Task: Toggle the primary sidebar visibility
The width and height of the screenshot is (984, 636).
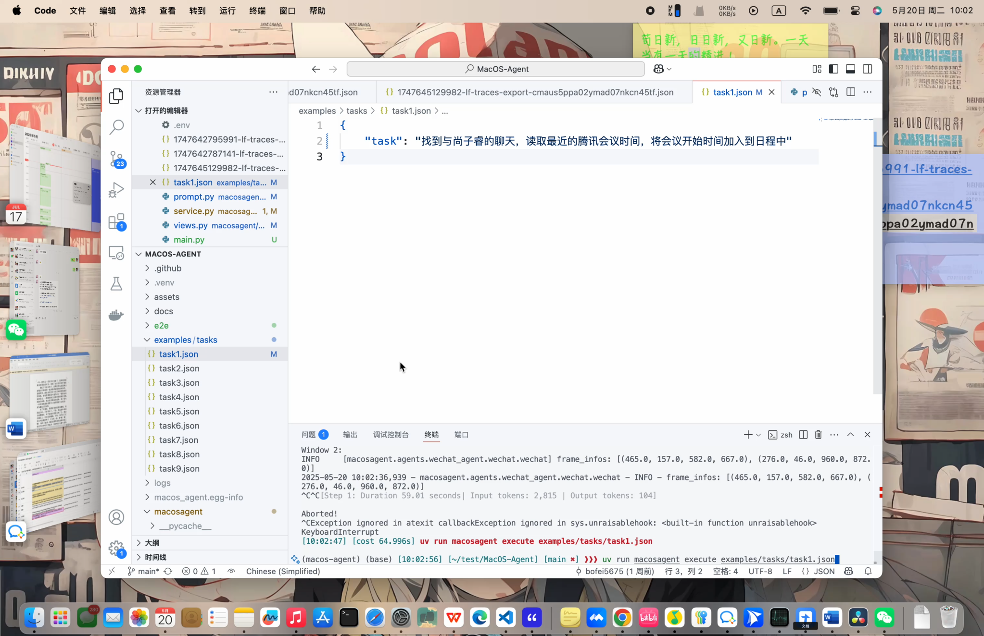Action: (x=833, y=69)
